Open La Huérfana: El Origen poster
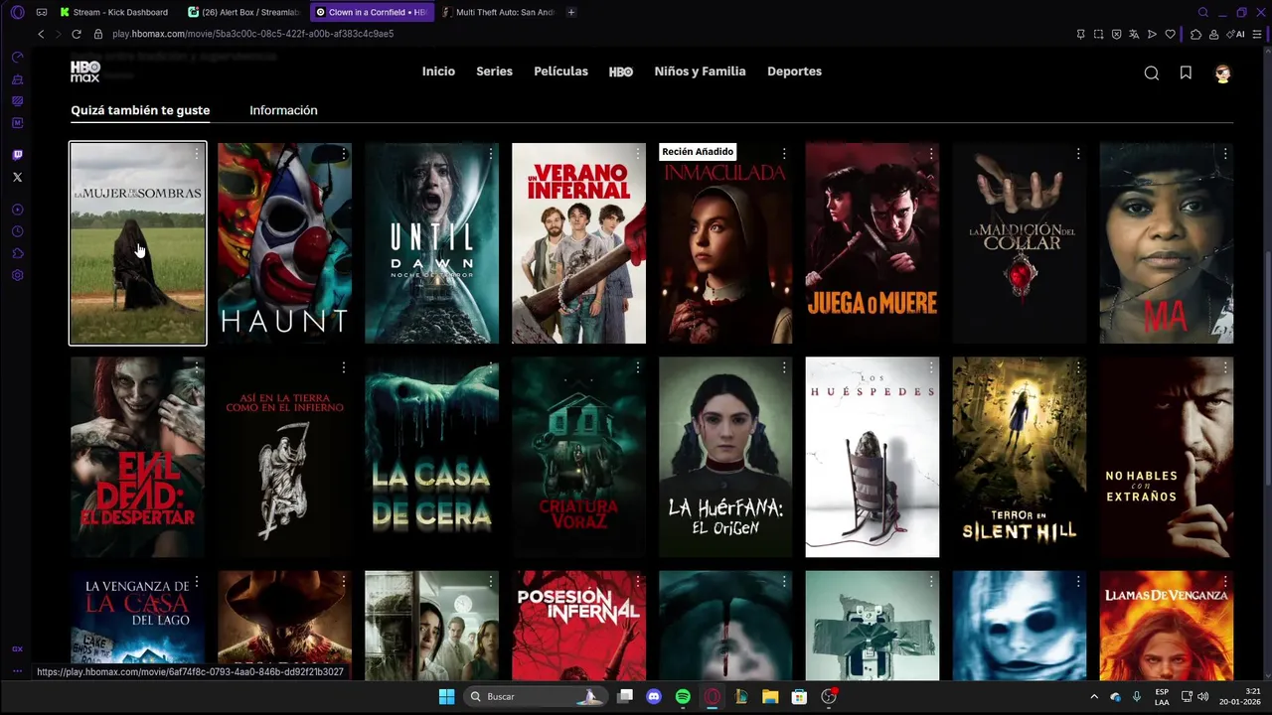This screenshot has height=715, width=1272. [x=725, y=458]
